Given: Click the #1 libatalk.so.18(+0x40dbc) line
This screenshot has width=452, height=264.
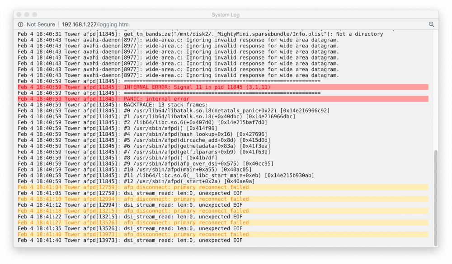Looking at the screenshot, I should tap(156, 116).
